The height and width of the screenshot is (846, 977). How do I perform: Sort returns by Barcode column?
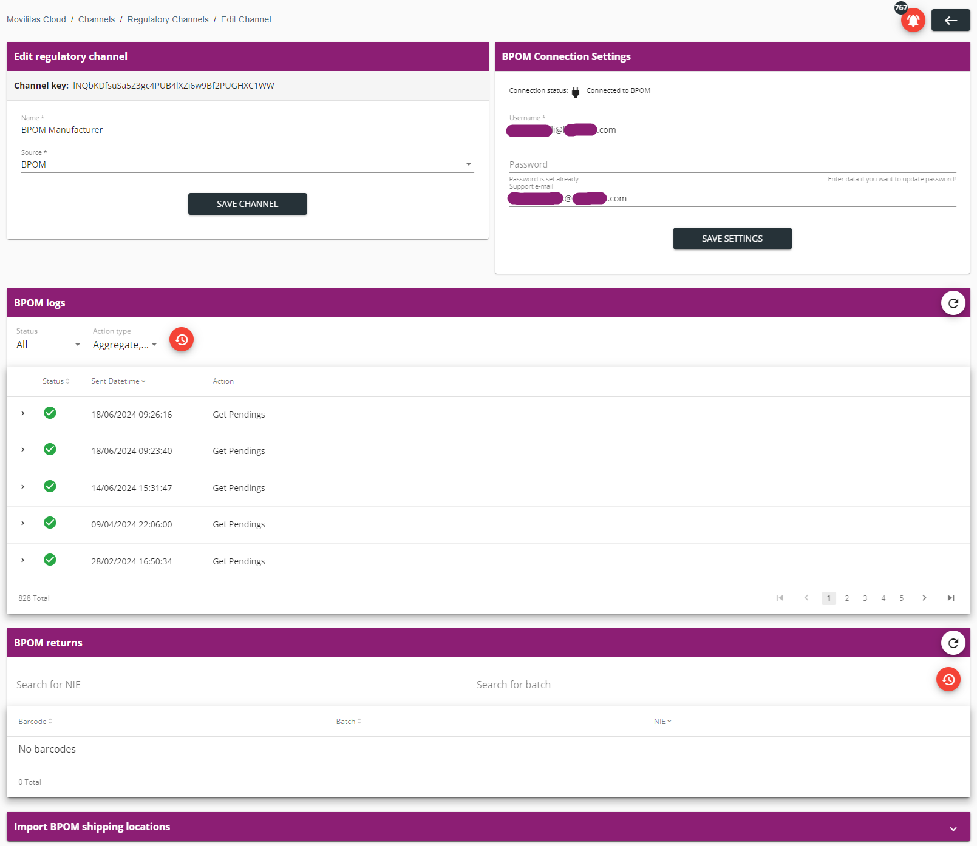[35, 722]
